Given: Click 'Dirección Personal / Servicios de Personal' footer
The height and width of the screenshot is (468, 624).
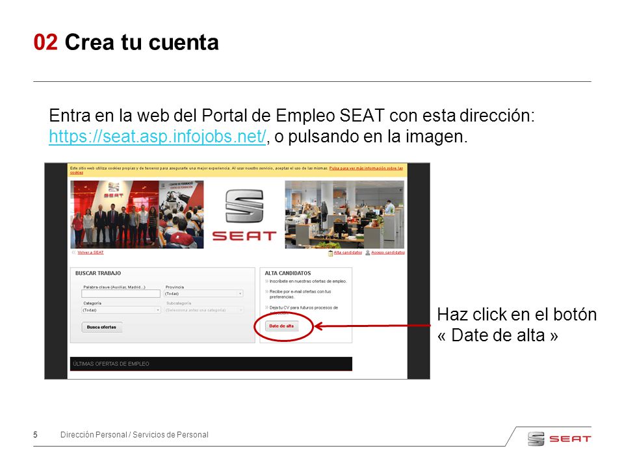Looking at the screenshot, I should [x=134, y=435].
